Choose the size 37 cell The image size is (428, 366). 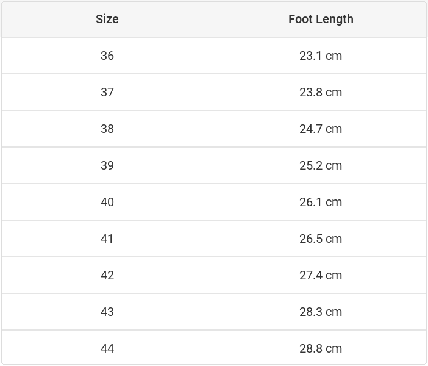coord(107,92)
